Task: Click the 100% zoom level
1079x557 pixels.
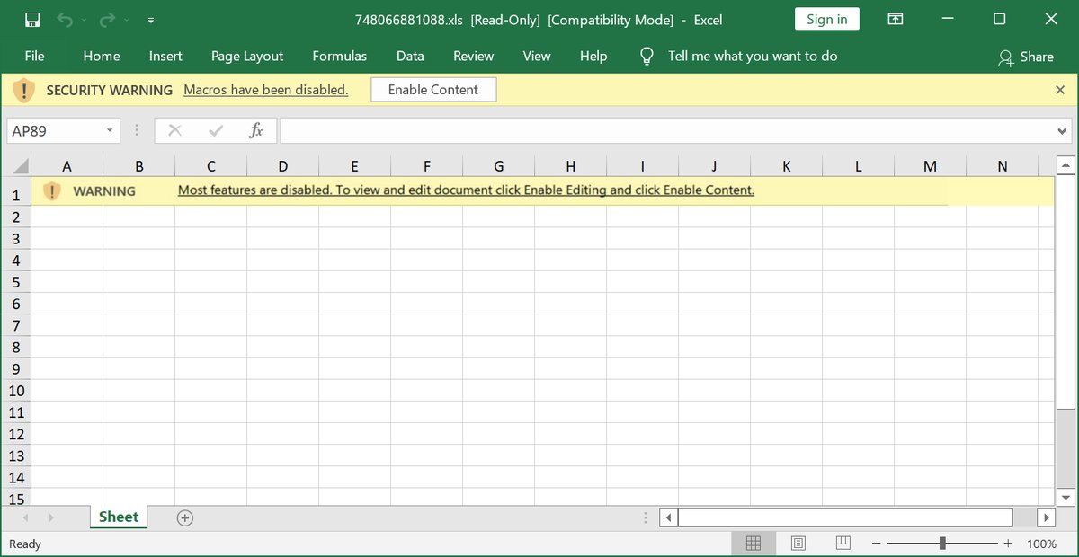Action: (x=1041, y=544)
